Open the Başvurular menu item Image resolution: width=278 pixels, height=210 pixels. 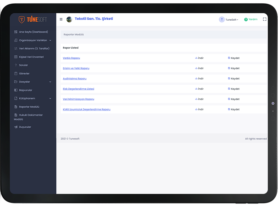pyautogui.click(x=26, y=90)
